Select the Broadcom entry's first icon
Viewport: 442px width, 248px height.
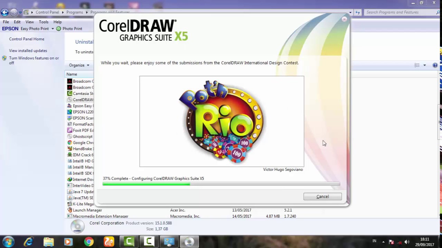coord(69,81)
